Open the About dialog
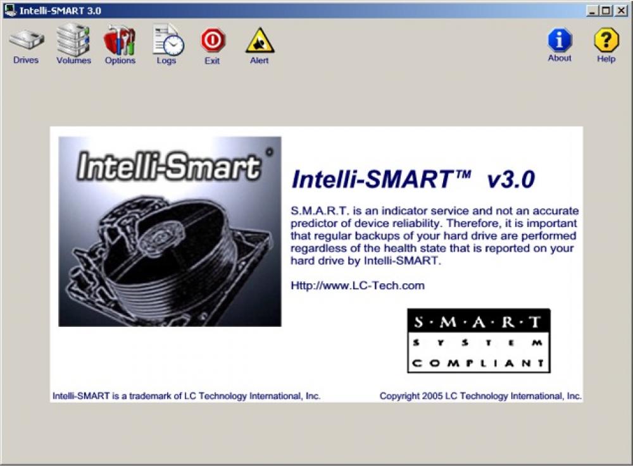This screenshot has width=633, height=466. (x=559, y=41)
